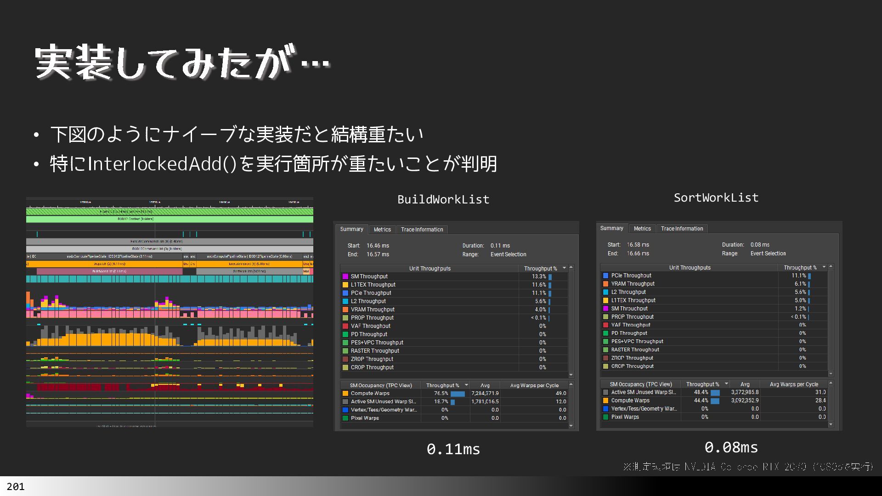Viewport: 882px width, 496px height.
Task: Select SM Throughput row in SortWorkList panel
Action: [x=714, y=309]
